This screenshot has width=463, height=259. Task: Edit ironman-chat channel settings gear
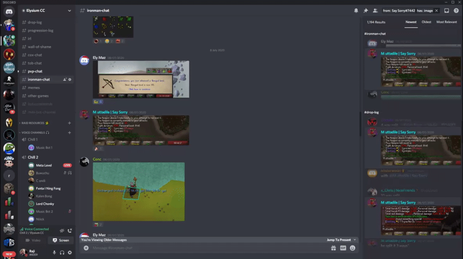point(70,80)
